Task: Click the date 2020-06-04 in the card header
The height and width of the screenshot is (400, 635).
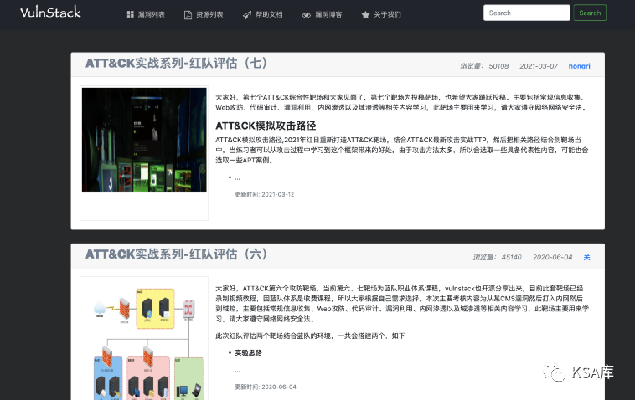Action: pos(552,257)
